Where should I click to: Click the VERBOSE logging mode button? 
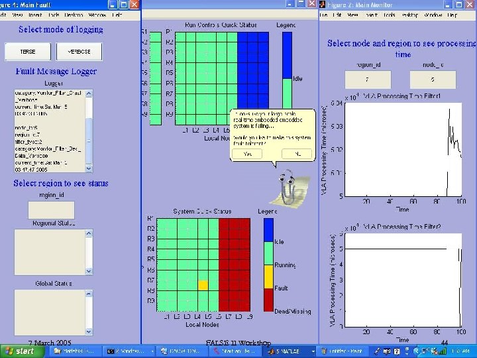click(x=79, y=52)
